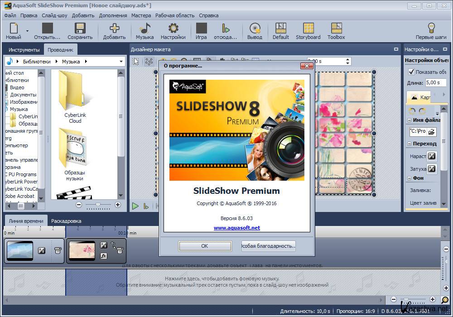Image resolution: width=453 pixels, height=317 pixels.
Task: Open the Toolbox layout icon
Action: [336, 29]
